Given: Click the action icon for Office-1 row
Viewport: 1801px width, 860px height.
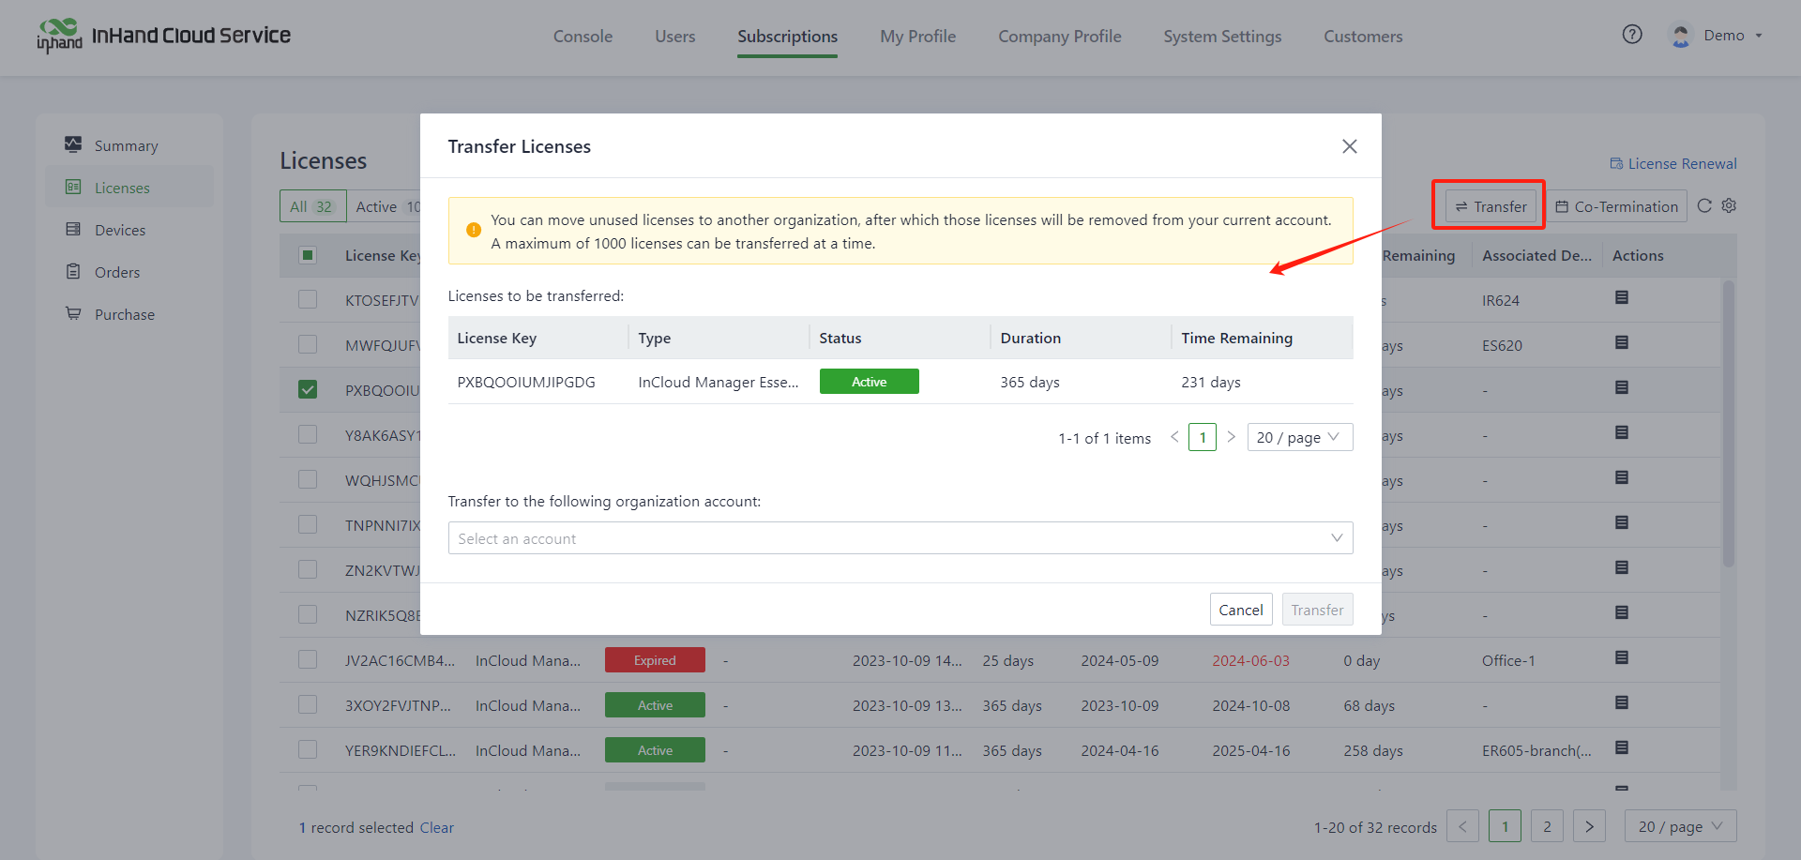Looking at the screenshot, I should [x=1621, y=658].
